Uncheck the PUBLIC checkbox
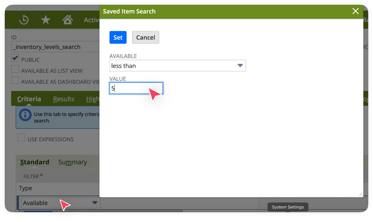 point(15,58)
